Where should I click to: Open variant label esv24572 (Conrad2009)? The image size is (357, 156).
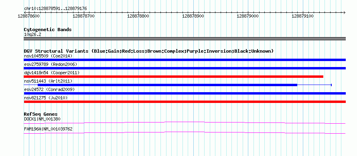tap(49, 89)
